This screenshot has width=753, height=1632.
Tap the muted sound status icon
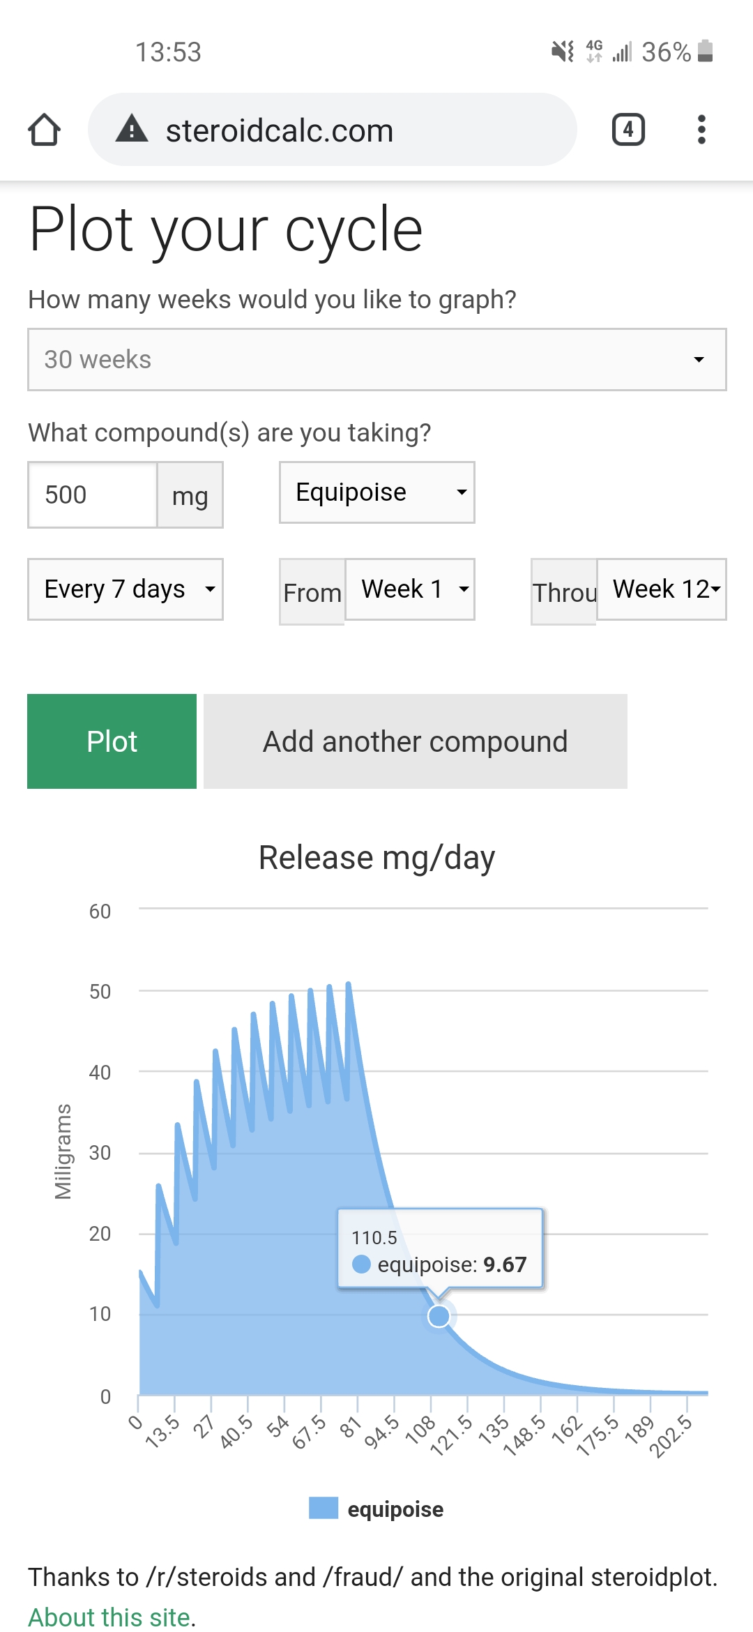[x=563, y=52]
